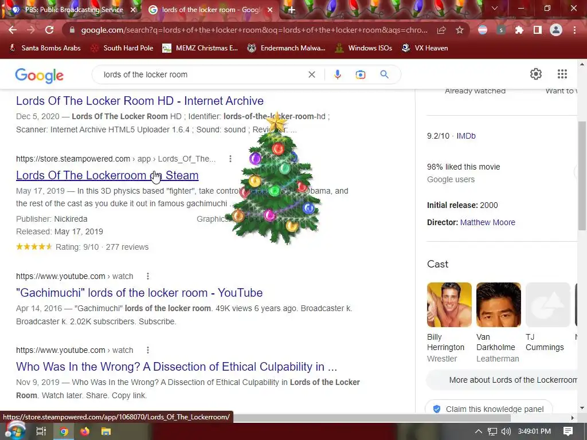Select the lords of the locker room tab
Screen dimensions: 587x440
(211, 10)
